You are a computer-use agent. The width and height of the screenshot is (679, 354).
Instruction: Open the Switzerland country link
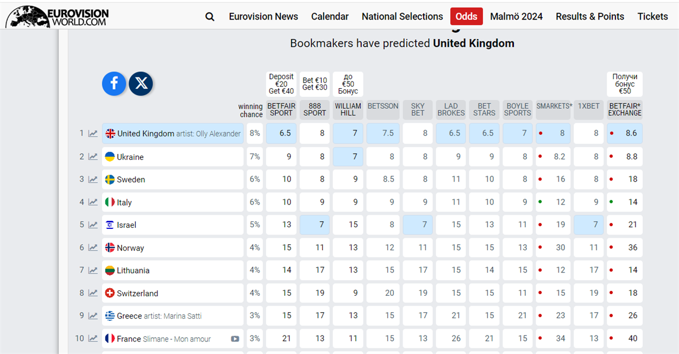pyautogui.click(x=137, y=293)
